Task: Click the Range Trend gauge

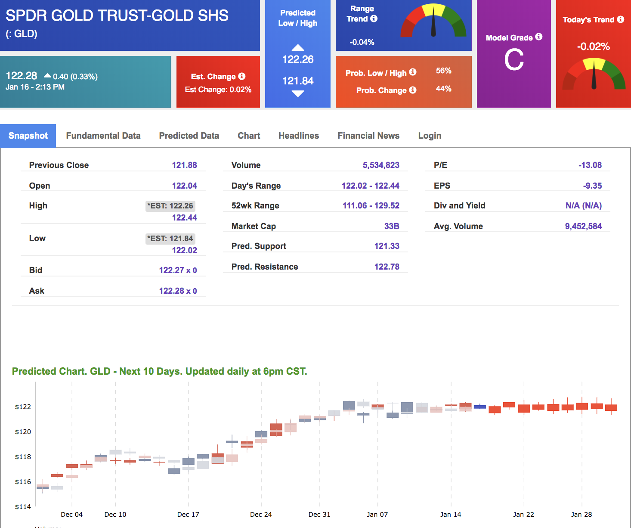Action: tap(433, 21)
